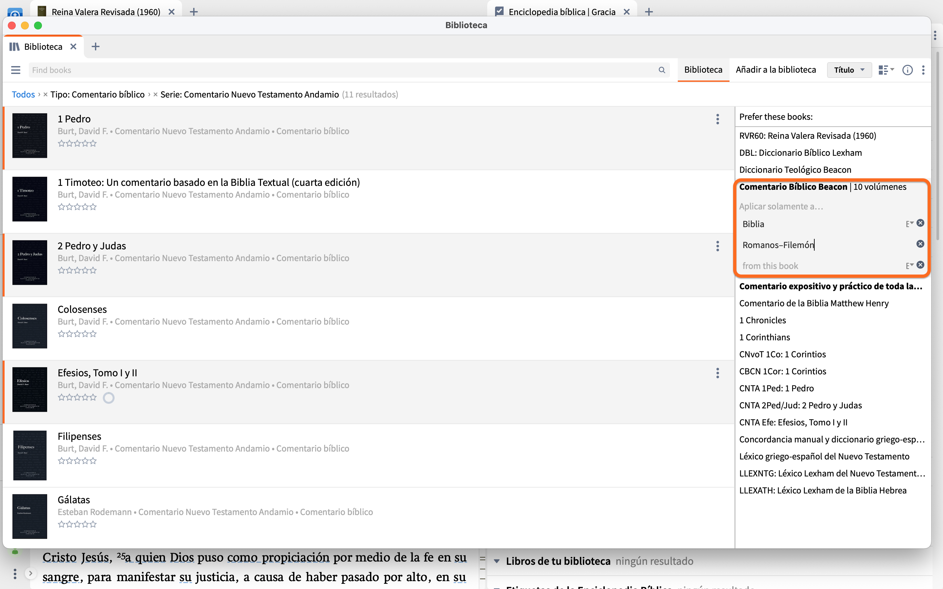Select 1 Corinthians in preferred list
This screenshot has height=589, width=943.
[x=765, y=337]
